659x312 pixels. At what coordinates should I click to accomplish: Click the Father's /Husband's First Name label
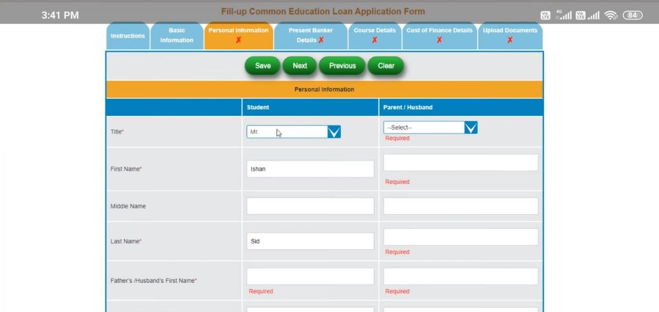click(153, 281)
